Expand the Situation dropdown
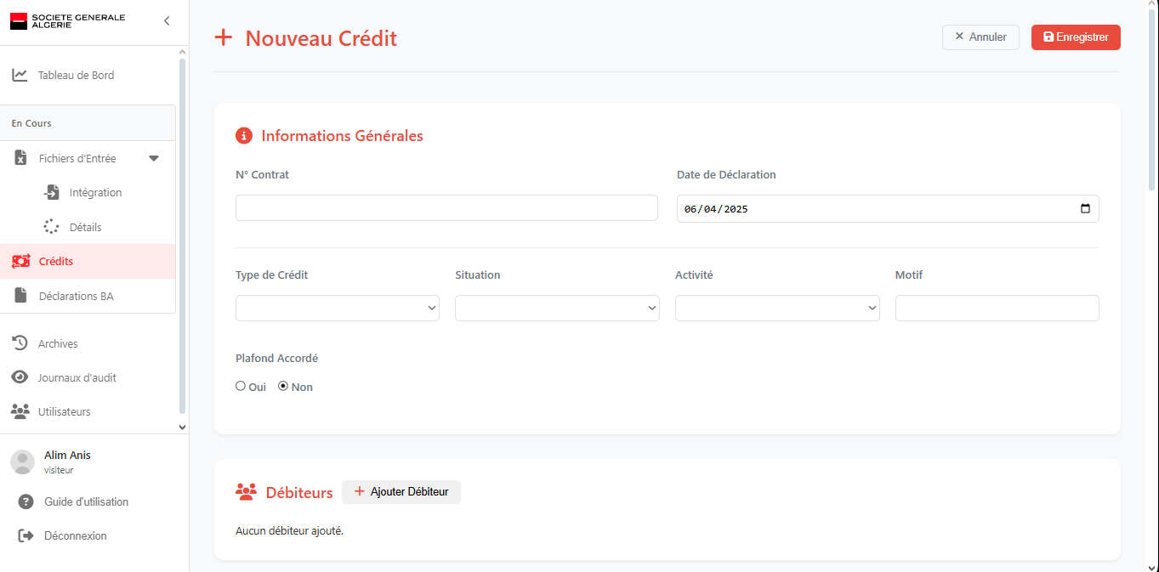Screen dimensions: 1159x572 click(x=557, y=308)
